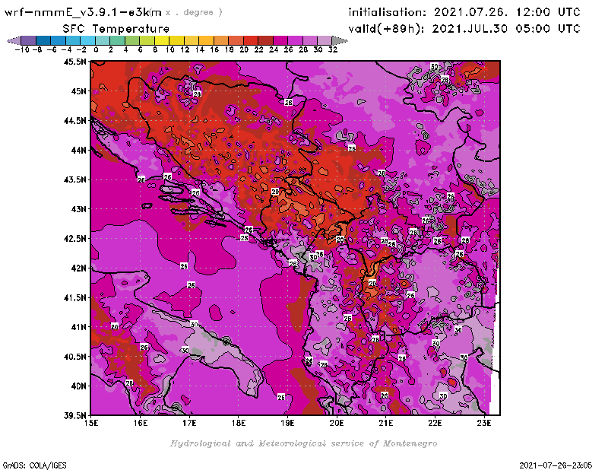Click the '32' legend value
This screenshot has height=470, width=608.
(x=333, y=49)
